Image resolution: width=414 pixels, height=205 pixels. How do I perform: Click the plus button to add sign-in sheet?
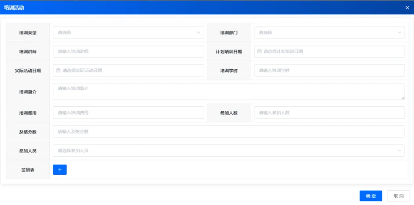click(60, 170)
